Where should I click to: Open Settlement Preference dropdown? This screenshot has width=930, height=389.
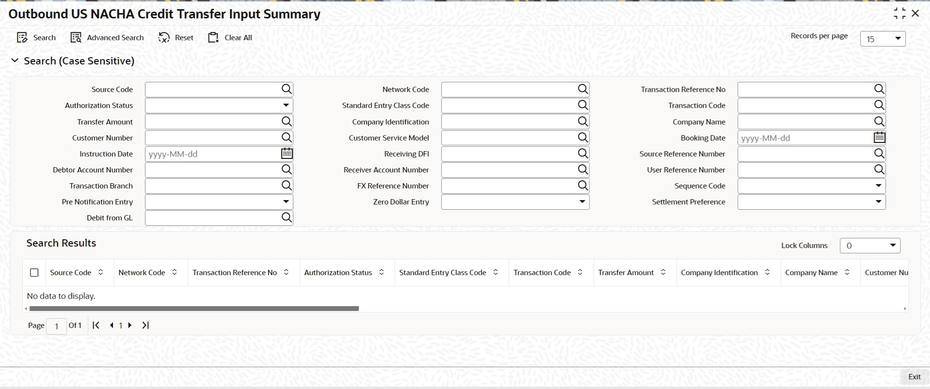(x=879, y=202)
